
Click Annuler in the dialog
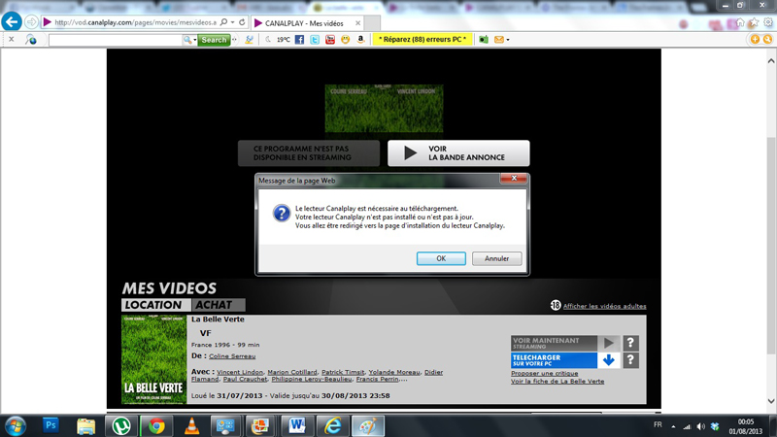[496, 258]
